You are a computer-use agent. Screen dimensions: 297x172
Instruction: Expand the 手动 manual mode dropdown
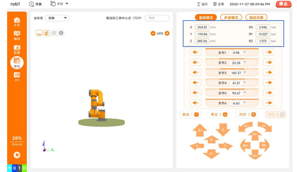tap(59, 4)
